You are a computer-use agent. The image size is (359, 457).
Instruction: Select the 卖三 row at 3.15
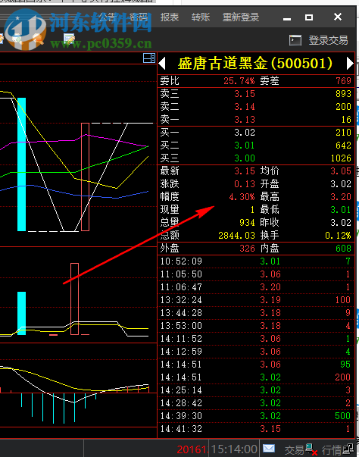[x=256, y=93]
